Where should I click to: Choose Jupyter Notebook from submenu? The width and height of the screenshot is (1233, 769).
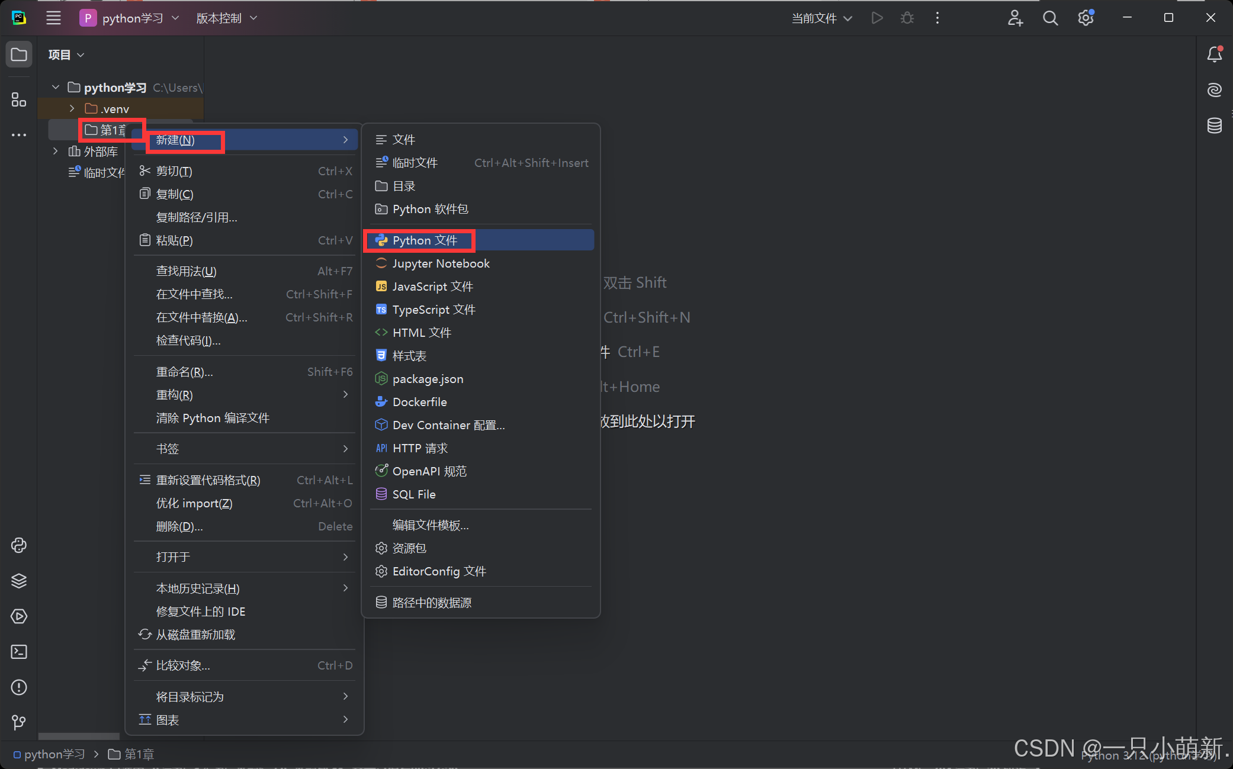[x=441, y=263]
